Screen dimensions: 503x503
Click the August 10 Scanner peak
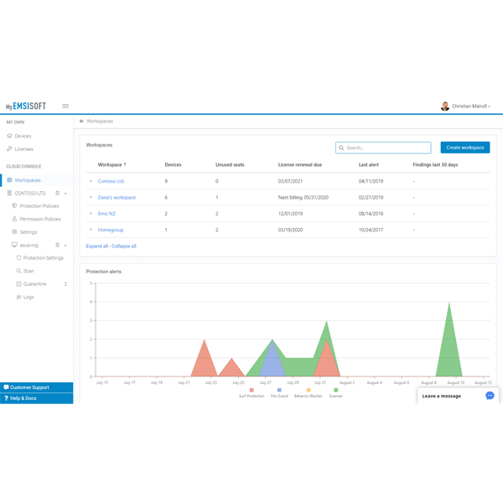(449, 303)
